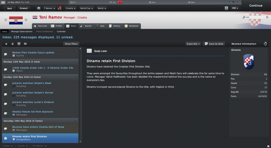The height and width of the screenshot is (148, 271).
Task: Toggle read status of Redzaj injury update
Action: tap(6, 54)
